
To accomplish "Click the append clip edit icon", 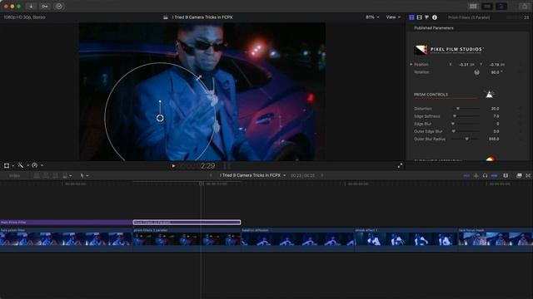I will coord(55,175).
